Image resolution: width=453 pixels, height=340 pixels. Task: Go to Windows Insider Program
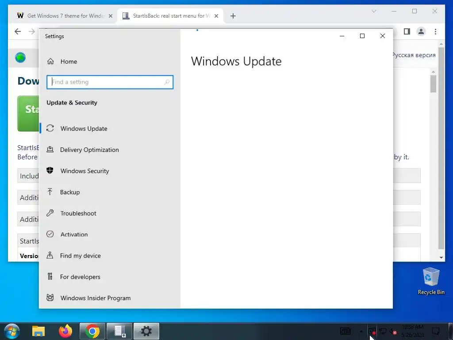pyautogui.click(x=96, y=298)
